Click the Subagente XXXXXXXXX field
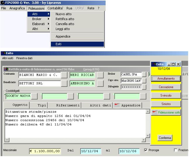This screenshot has height=157, width=189. (131, 87)
